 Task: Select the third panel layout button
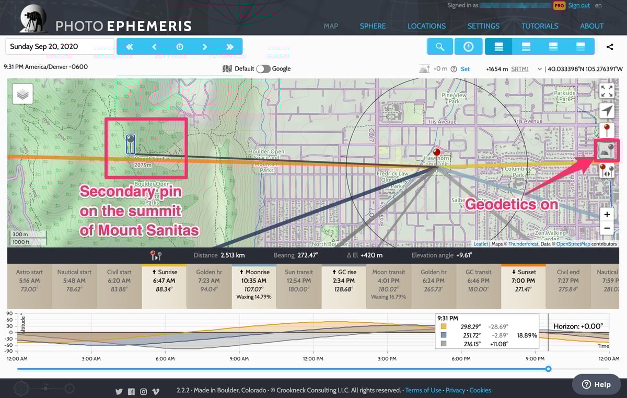click(553, 46)
